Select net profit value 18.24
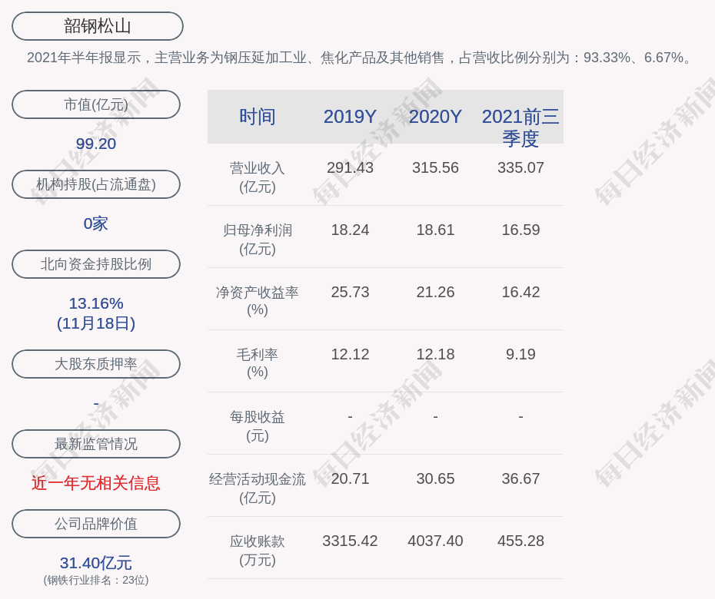Image resolution: width=715 pixels, height=599 pixels. pos(350,230)
